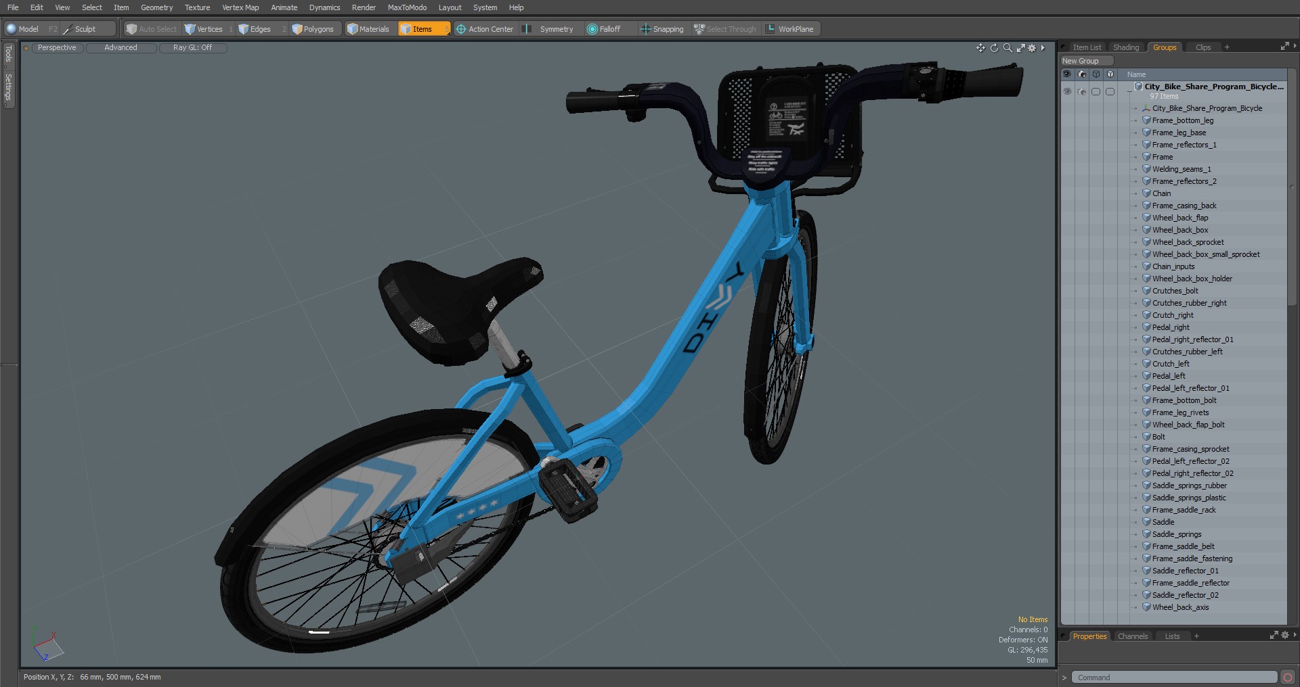The height and width of the screenshot is (687, 1300).
Task: Click cube icon of Frame_bottom_leg item
Action: pyautogui.click(x=1146, y=120)
